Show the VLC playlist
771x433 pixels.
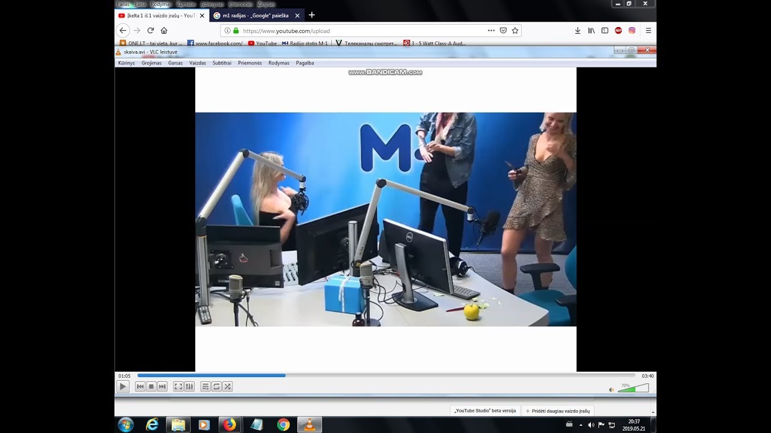coord(205,387)
